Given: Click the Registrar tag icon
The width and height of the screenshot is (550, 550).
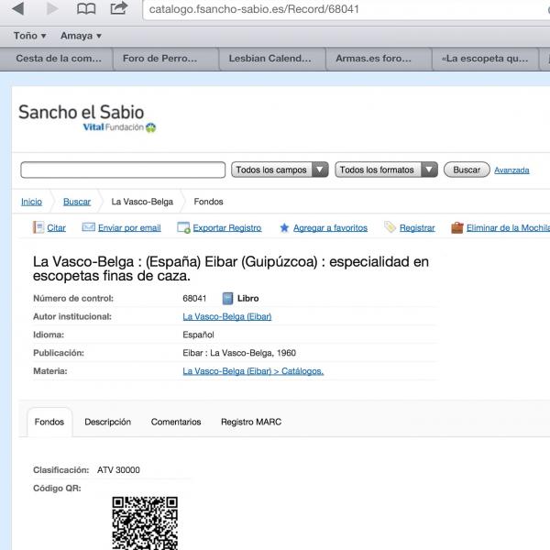Looking at the screenshot, I should pos(390,227).
